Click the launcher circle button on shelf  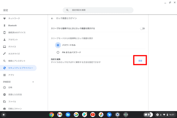pos(3,115)
